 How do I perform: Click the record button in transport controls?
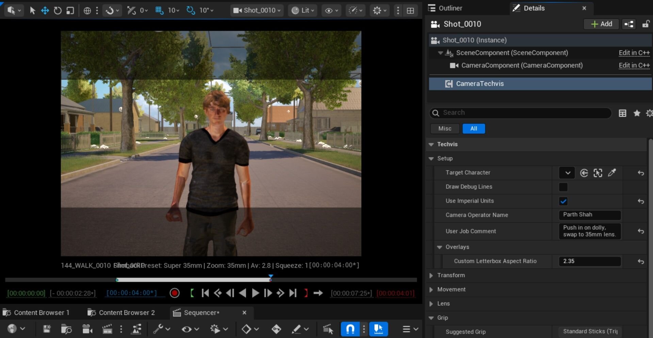click(x=175, y=293)
